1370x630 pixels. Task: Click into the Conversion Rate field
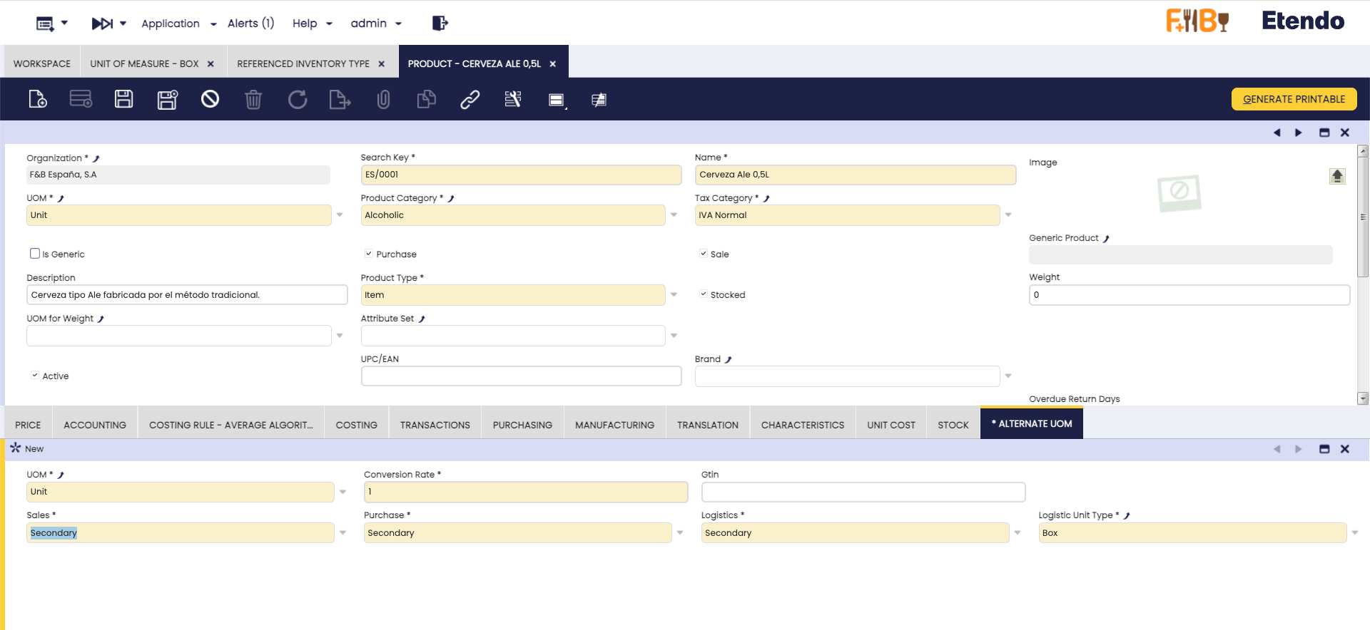(525, 492)
